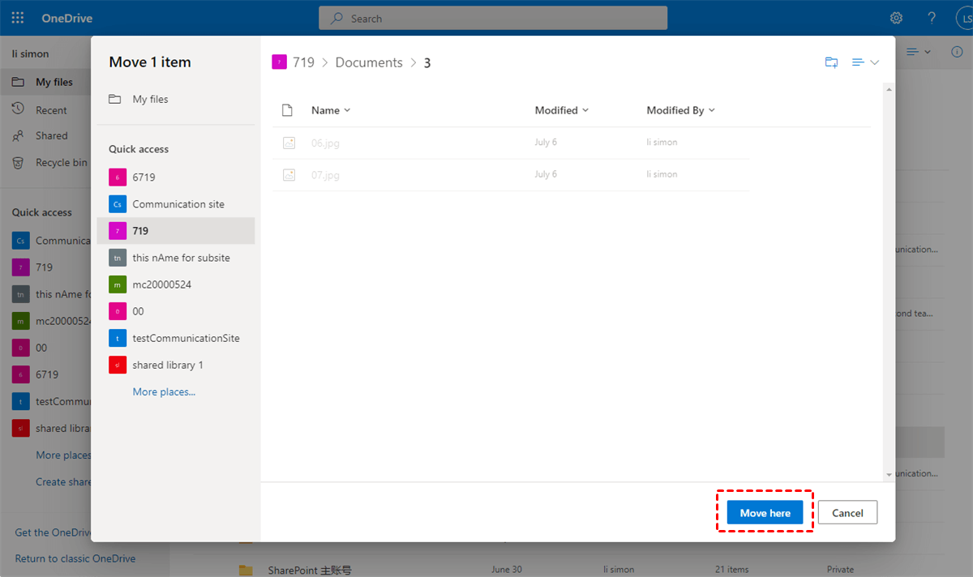973x577 pixels.
Task: Open More places link in dialog
Action: point(164,391)
